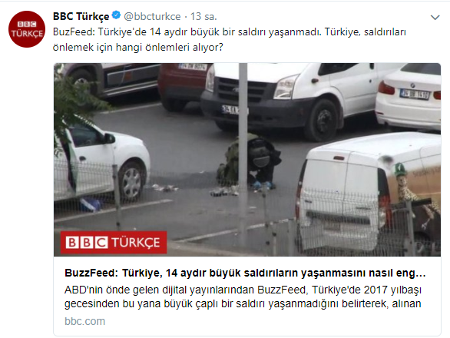Expand the tweet options chevron menu
This screenshot has width=450, height=338.
tap(435, 18)
